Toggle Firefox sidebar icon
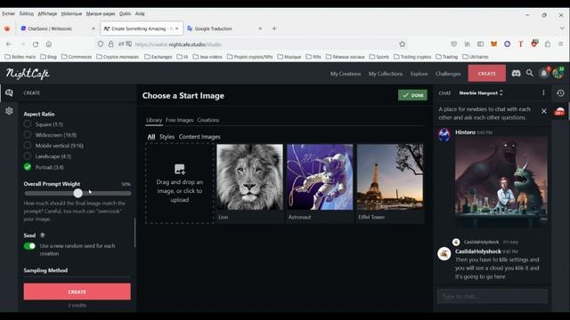 point(480,44)
